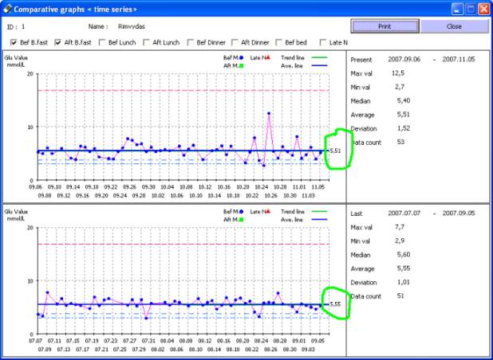Disable the Aft B.fast checkbox
493x360 pixels.
58,42
